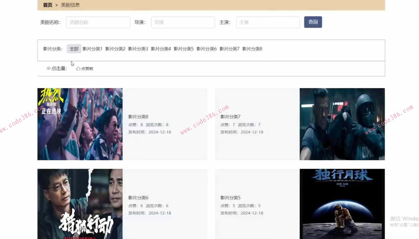Select the 影片分类8 filter option
This screenshot has width=419, height=239.
click(x=252, y=49)
